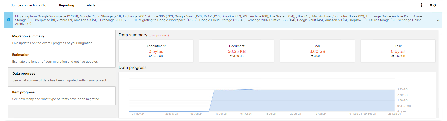Click the '20 May 24' axis label

point(172,114)
